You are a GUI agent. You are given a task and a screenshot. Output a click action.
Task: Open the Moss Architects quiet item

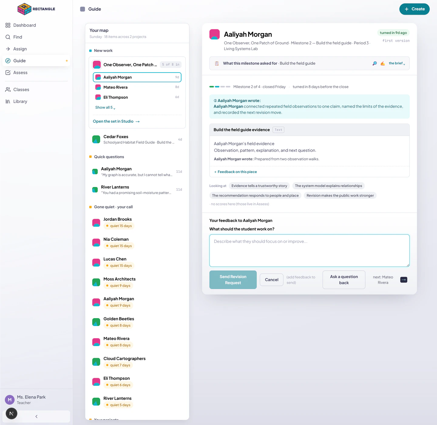[137, 282]
